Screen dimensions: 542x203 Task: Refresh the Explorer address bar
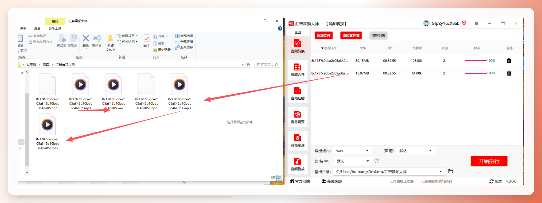click(x=249, y=65)
